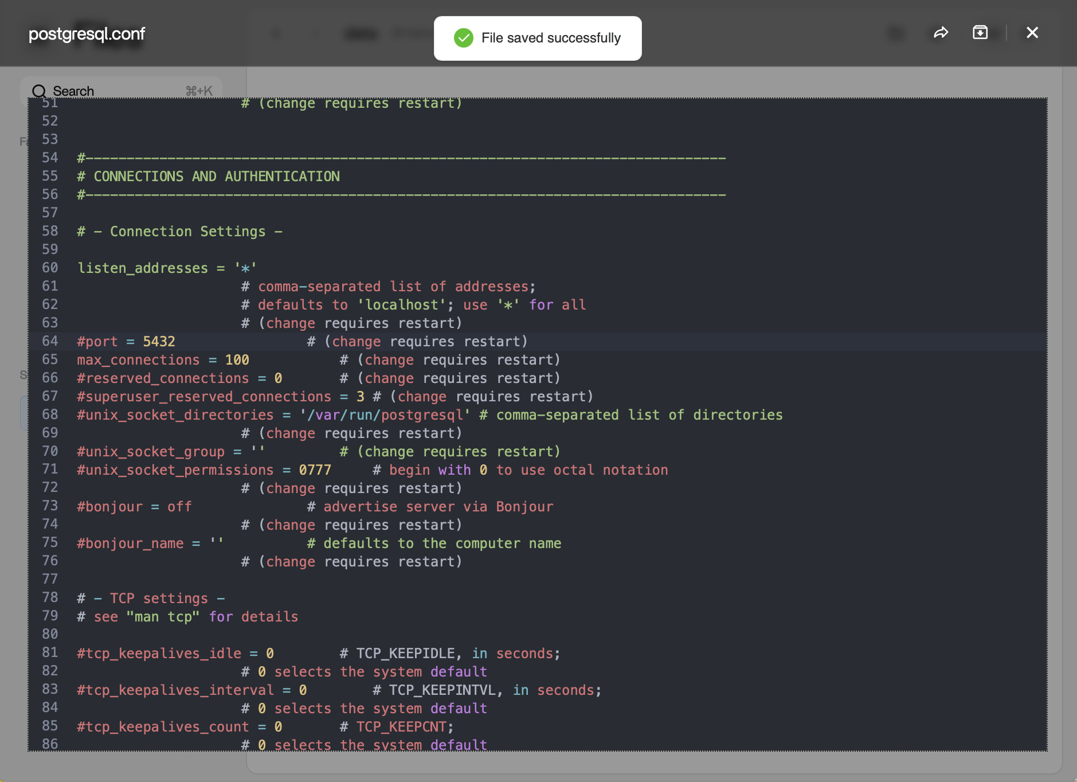This screenshot has height=782, width=1077.
Task: Click the 'max_connections = 100' line
Action: click(x=163, y=359)
